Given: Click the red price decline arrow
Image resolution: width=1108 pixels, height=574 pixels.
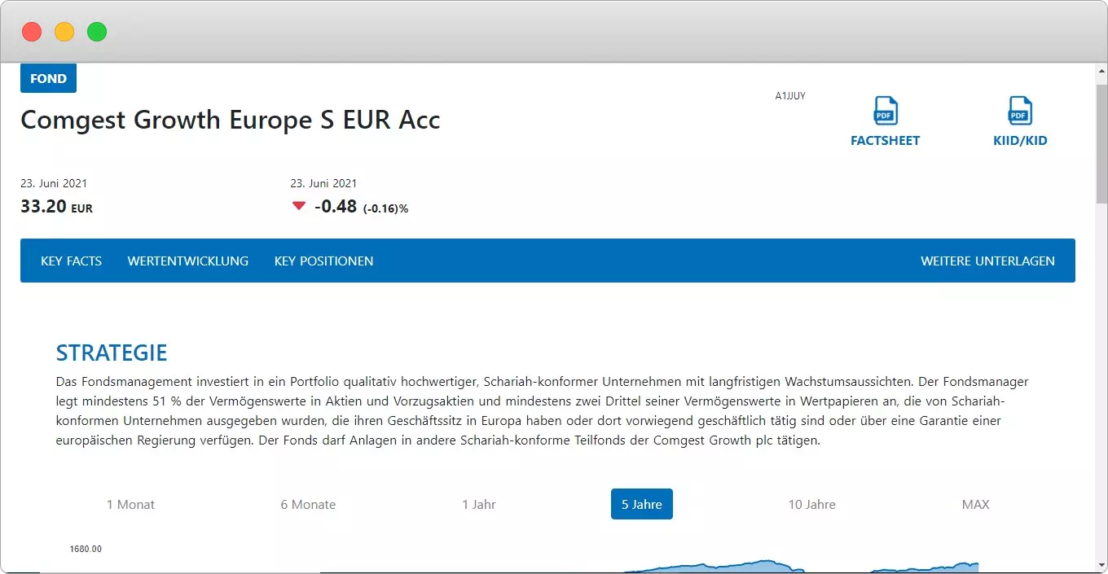Looking at the screenshot, I should point(299,206).
